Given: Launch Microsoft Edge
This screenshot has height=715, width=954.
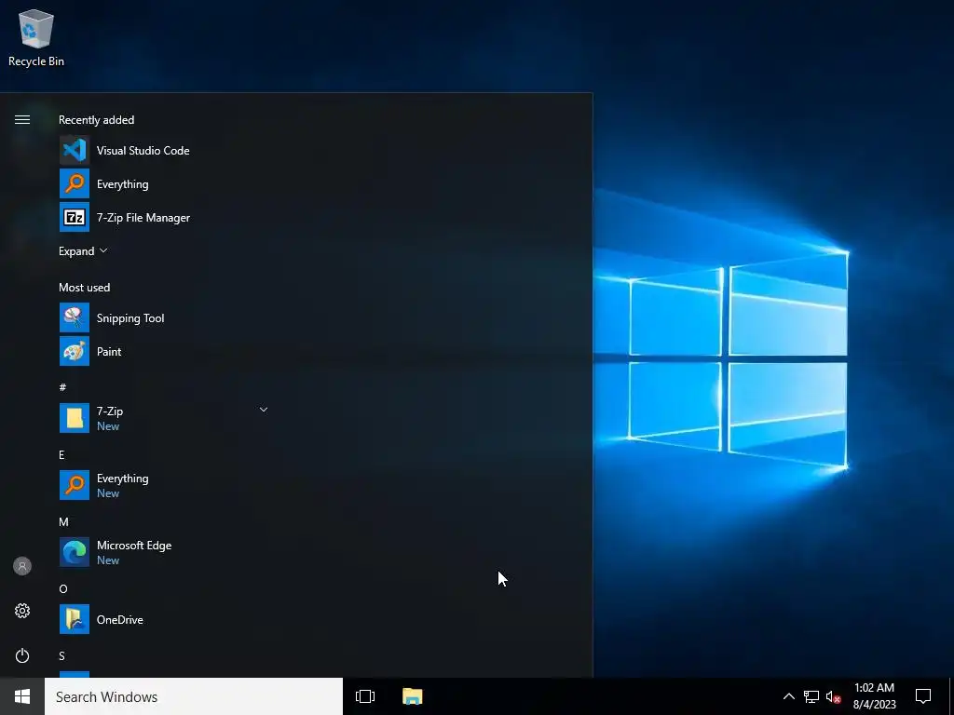Looking at the screenshot, I should 164,552.
